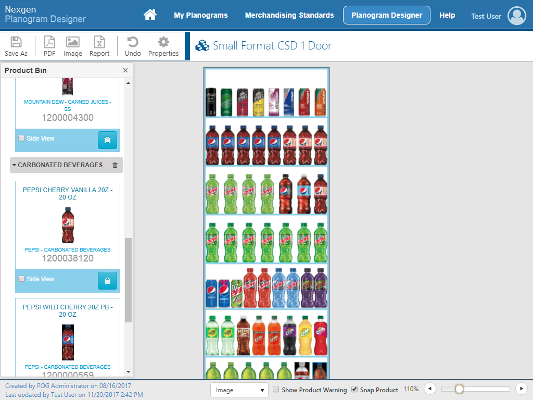Click the Undo arrow icon

coord(133,42)
